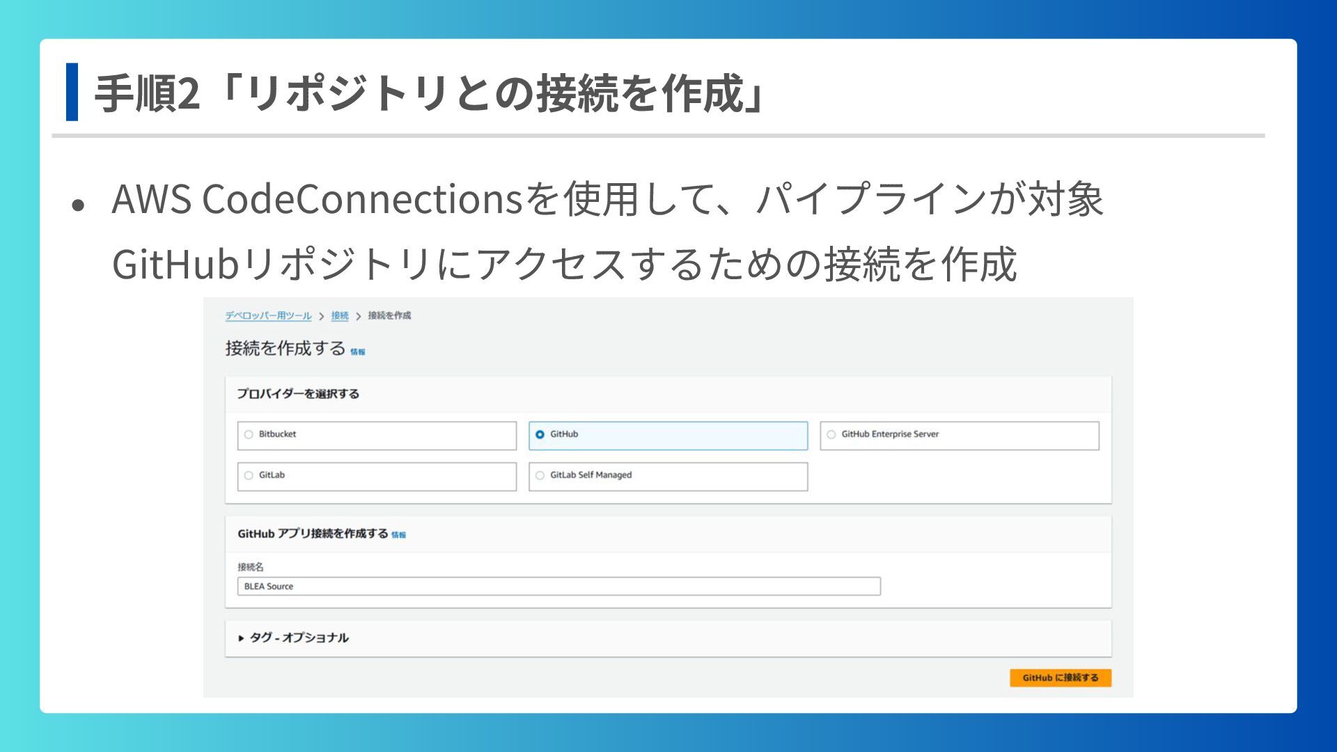Click the GitHub アプリ接続を作成する heading
The image size is (1337, 752).
coord(313,534)
